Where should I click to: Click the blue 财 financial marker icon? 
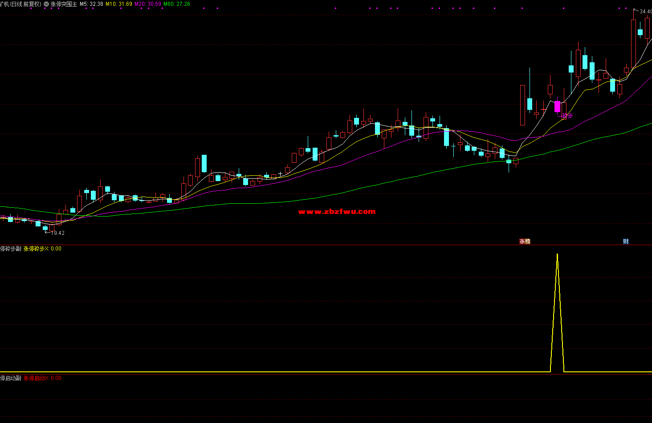coord(626,242)
